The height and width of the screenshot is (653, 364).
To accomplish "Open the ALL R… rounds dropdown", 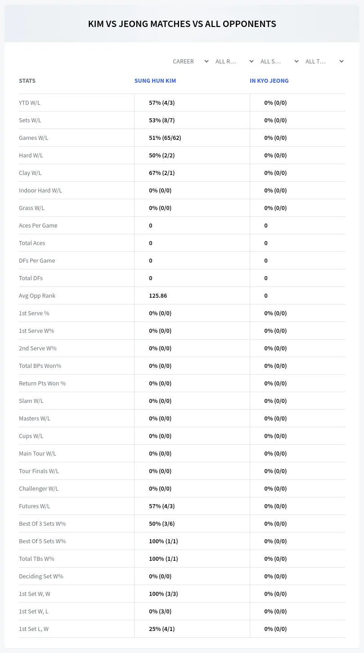I will 234,61.
